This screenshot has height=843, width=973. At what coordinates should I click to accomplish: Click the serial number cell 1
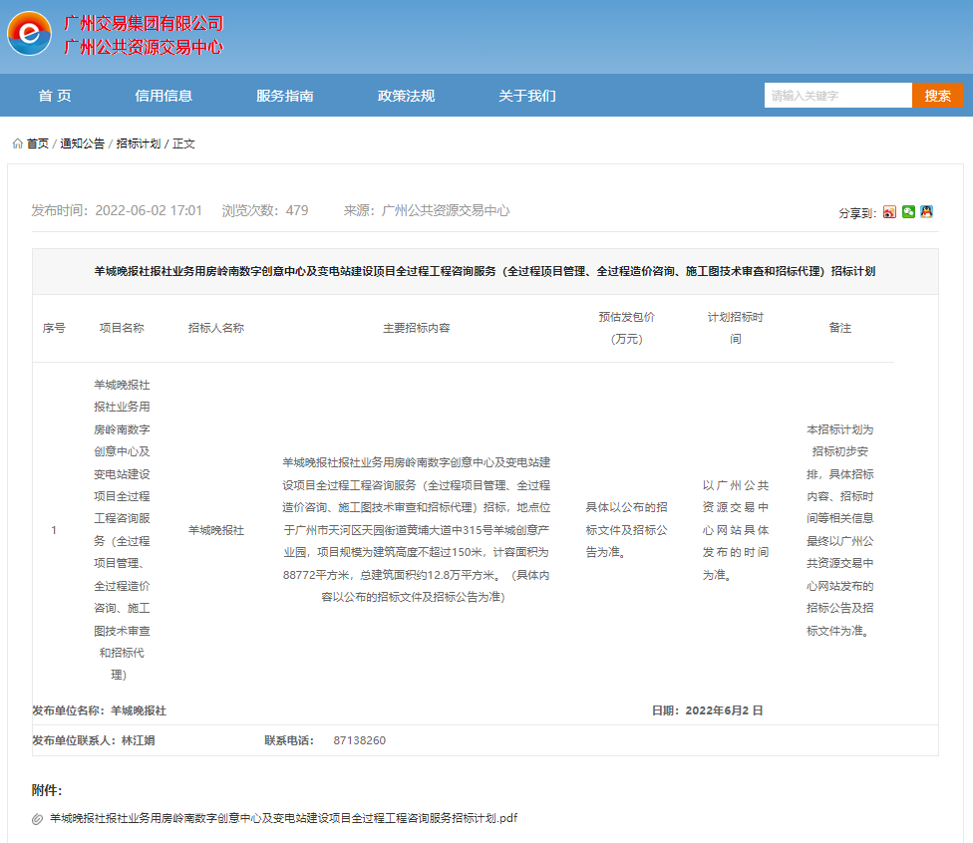click(54, 530)
